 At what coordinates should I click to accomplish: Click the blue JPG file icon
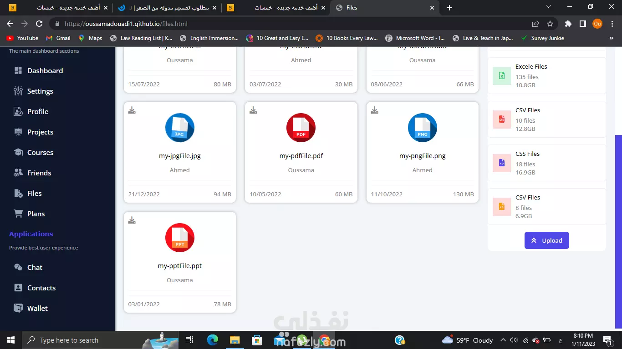tap(180, 128)
